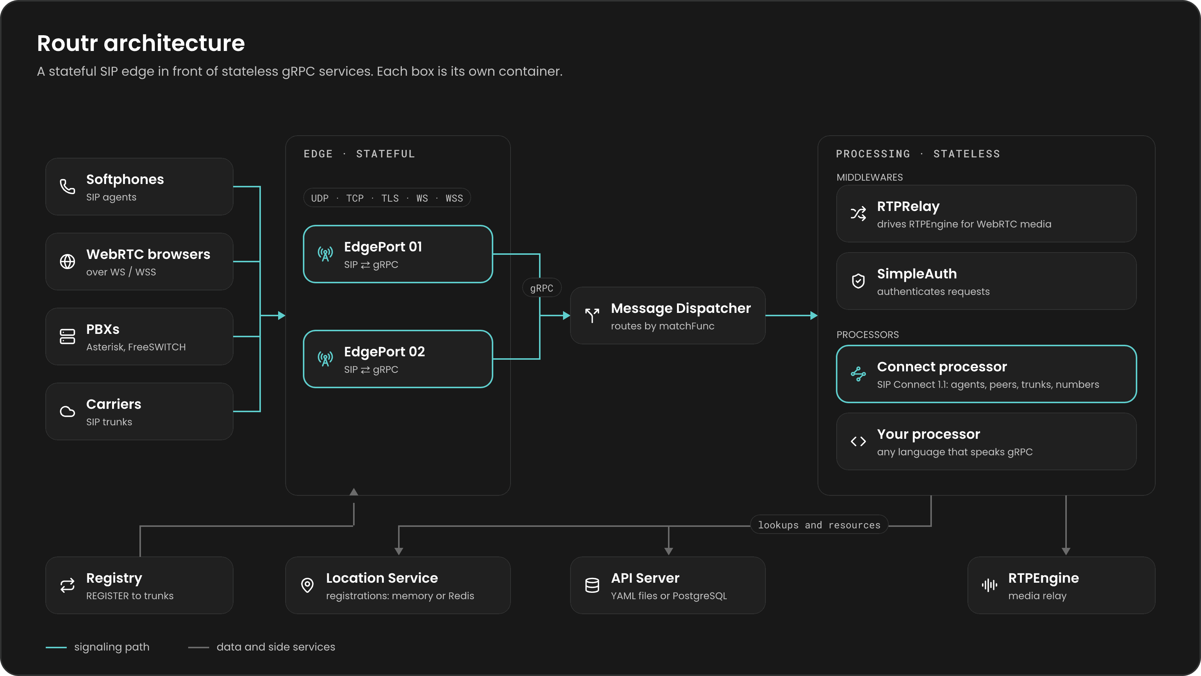Image resolution: width=1201 pixels, height=676 pixels.
Task: Click the database icon in API Server card
Action: pos(592,586)
